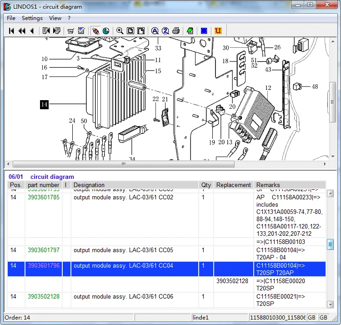
Task: Click diagram horizontal scroll-left arrow
Action: point(8,164)
